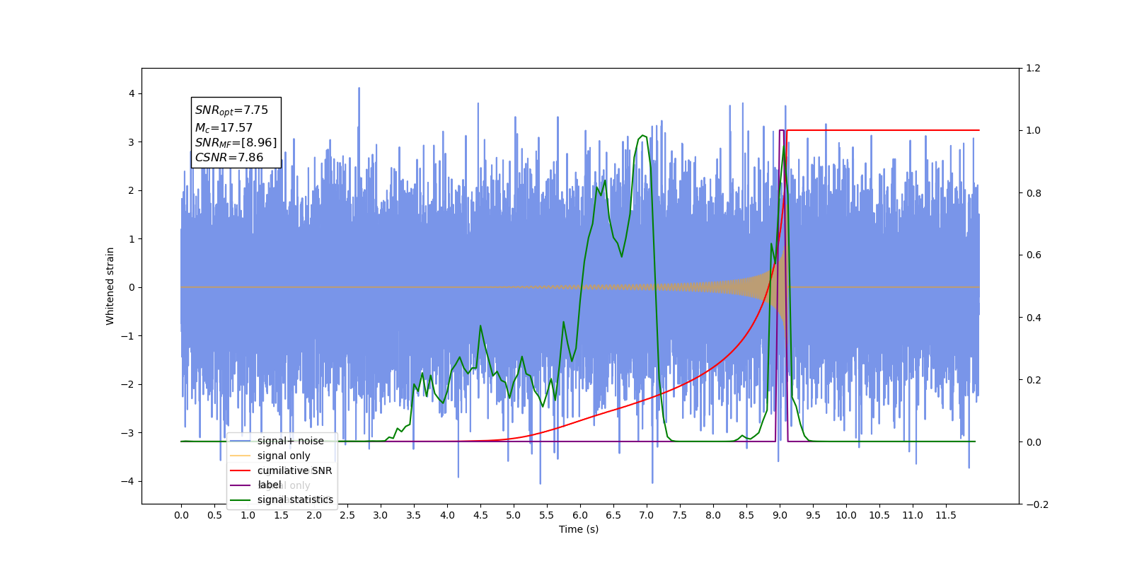The width and height of the screenshot is (1132, 566).
Task: Click the 0 tick on the left strain axis
Action: 131,287
